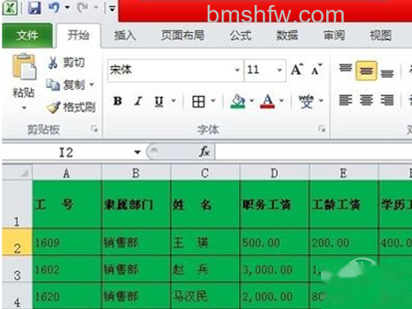This screenshot has height=309, width=412.
Task: Switch to the 开始 tab
Action: click(x=78, y=35)
